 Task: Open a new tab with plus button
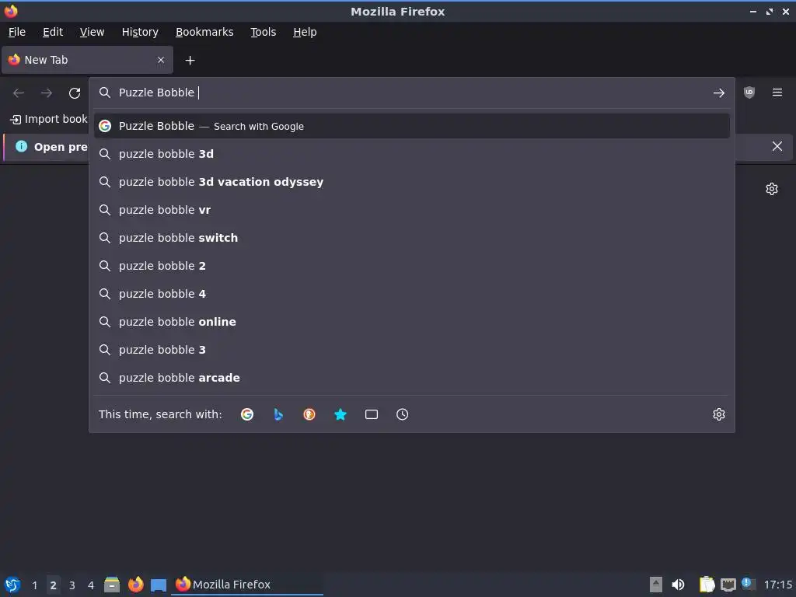[x=190, y=61]
